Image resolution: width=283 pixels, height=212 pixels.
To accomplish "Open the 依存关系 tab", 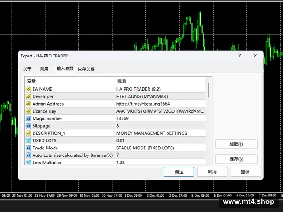I will coord(86,69).
